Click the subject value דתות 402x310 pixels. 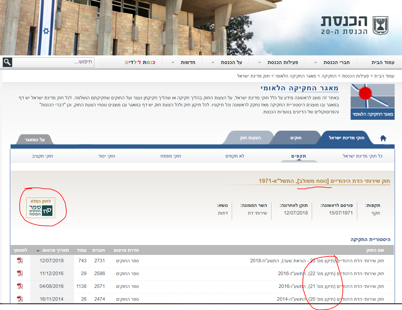(223, 213)
